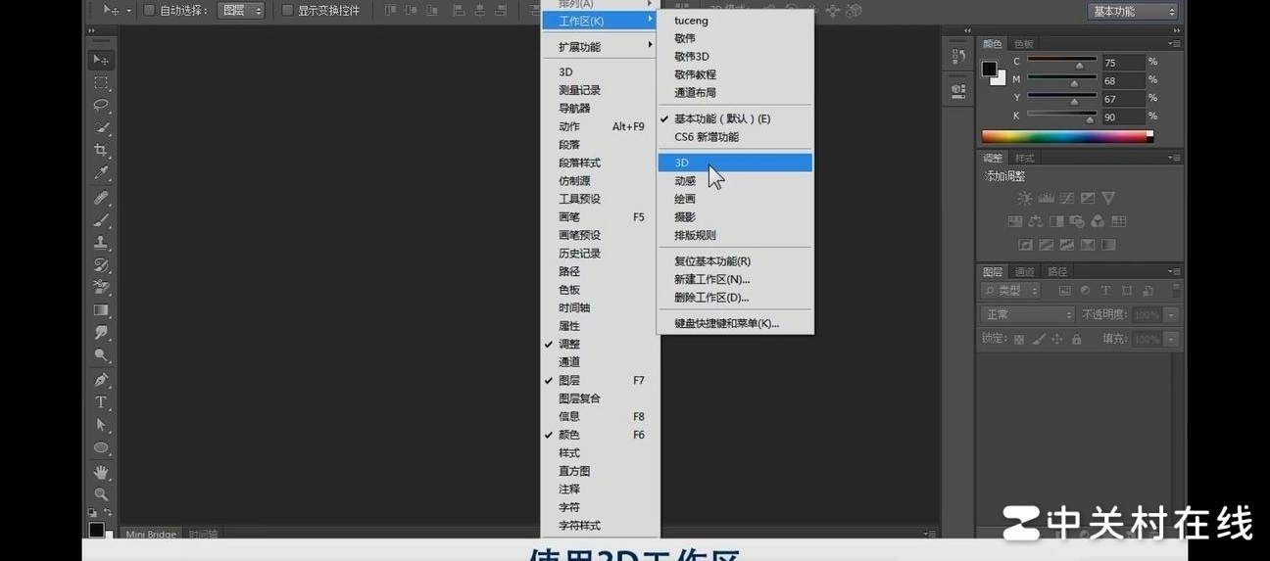Toggle the 图层 panel entry (F7)
This screenshot has width=1270, height=561.
tap(600, 380)
